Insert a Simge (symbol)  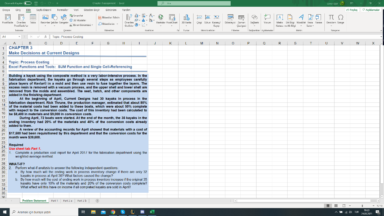tap(340, 19)
